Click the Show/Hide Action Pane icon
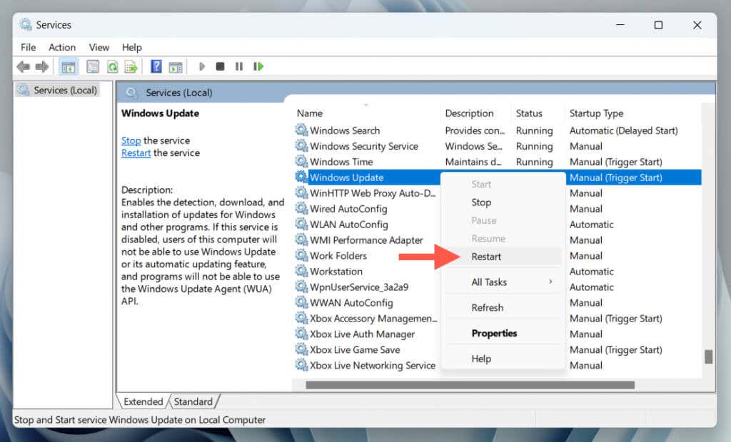Viewport: 731px width, 442px height. tap(176, 67)
